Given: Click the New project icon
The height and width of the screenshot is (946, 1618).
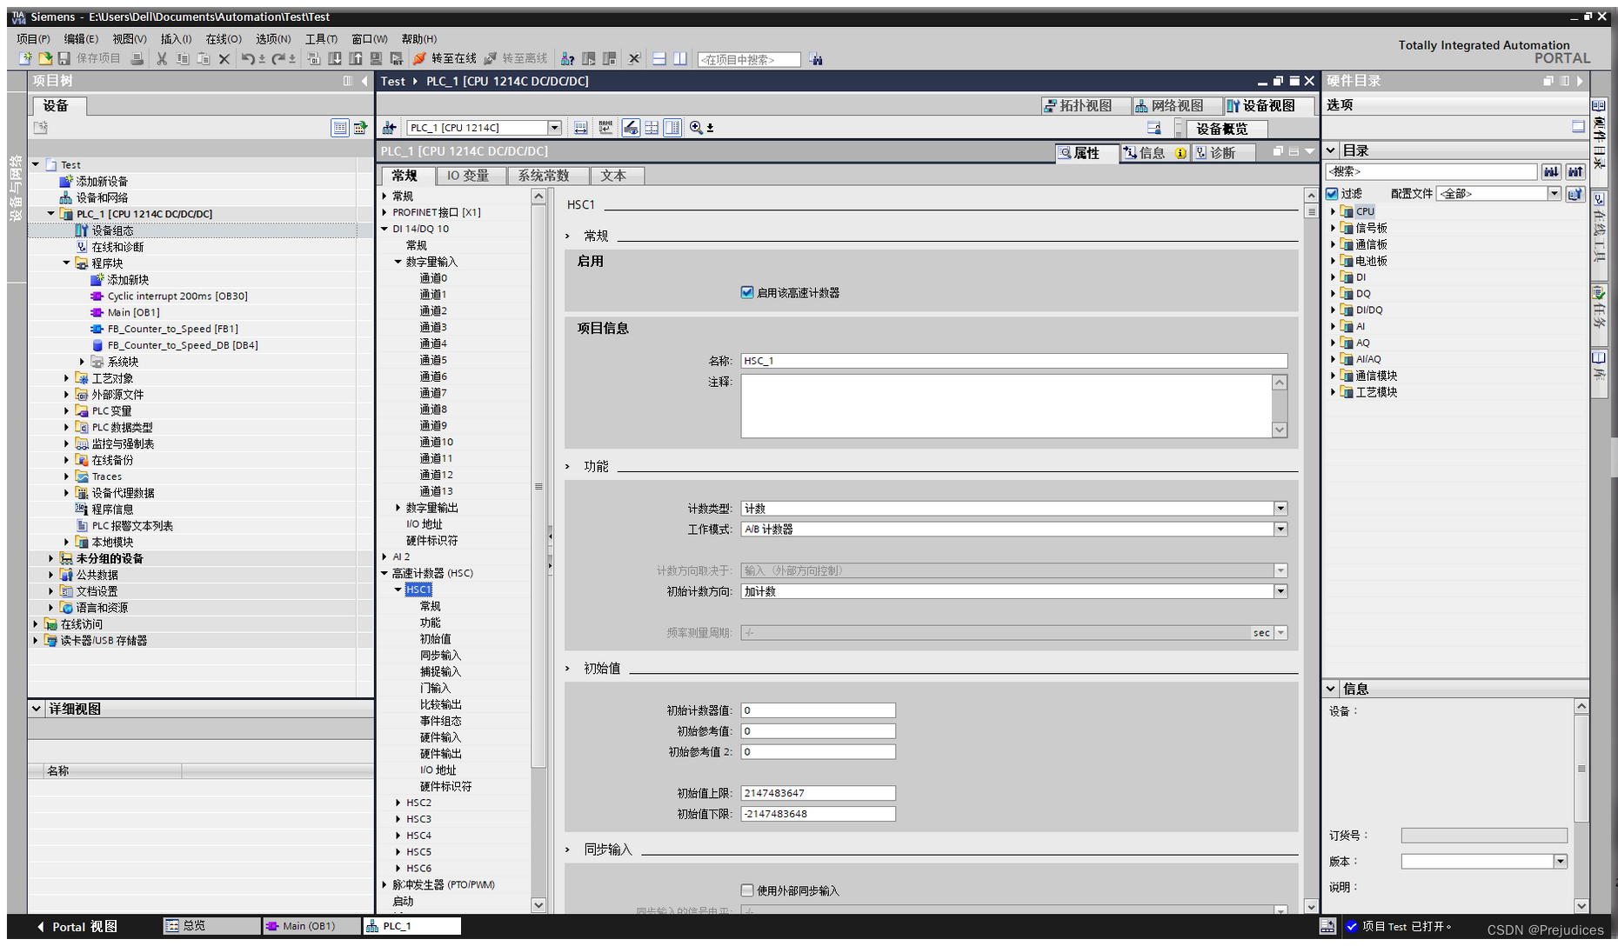Looking at the screenshot, I should 26,58.
